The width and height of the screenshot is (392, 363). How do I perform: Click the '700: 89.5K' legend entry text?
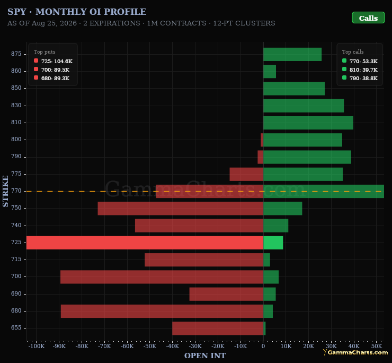(x=55, y=70)
